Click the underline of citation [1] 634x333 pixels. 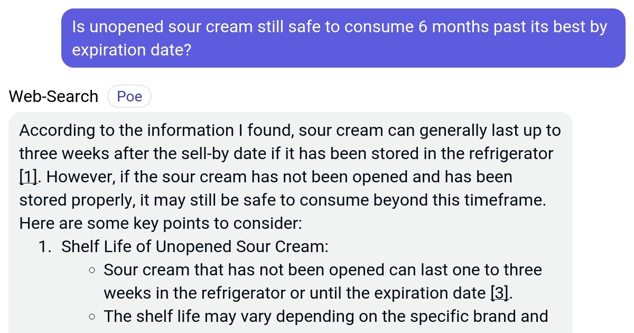tap(27, 183)
